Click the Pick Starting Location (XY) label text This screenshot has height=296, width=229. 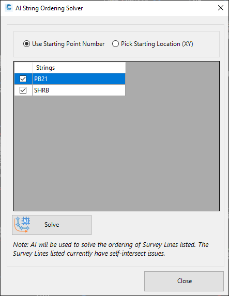pos(157,44)
